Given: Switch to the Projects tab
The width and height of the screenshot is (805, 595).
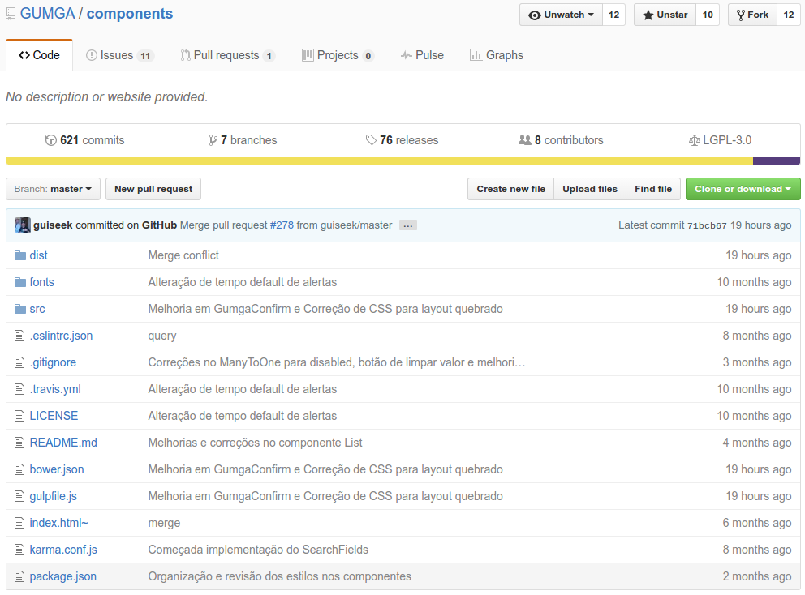Looking at the screenshot, I should pyautogui.click(x=338, y=55).
